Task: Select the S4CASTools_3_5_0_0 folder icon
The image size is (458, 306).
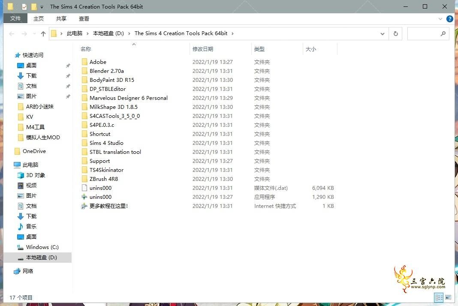Action: coord(84,116)
